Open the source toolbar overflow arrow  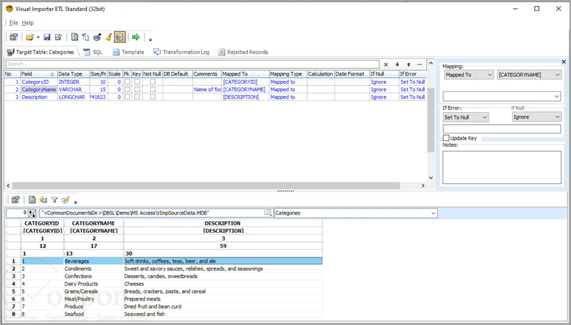pyautogui.click(x=76, y=201)
